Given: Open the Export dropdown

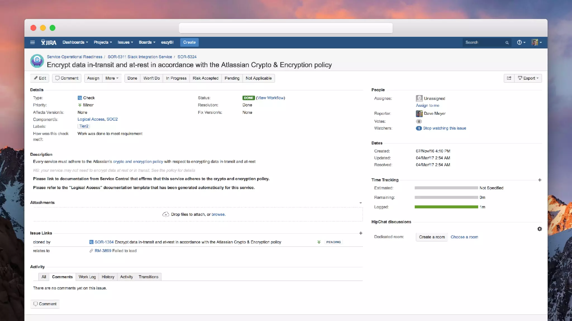Looking at the screenshot, I should [528, 78].
